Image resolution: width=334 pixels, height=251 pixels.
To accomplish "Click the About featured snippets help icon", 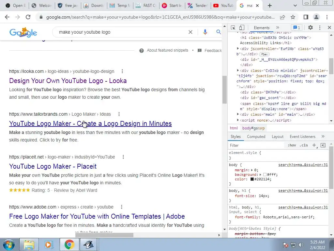I will pos(142,51).
